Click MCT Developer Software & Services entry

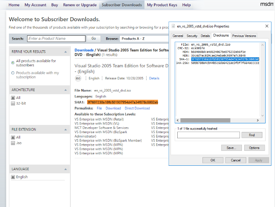coord(102,128)
